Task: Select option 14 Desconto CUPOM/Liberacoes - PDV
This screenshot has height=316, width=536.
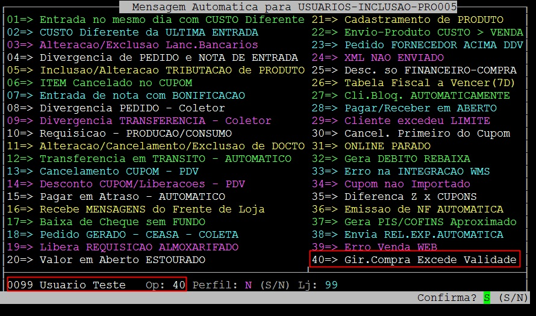Action: click(x=126, y=184)
